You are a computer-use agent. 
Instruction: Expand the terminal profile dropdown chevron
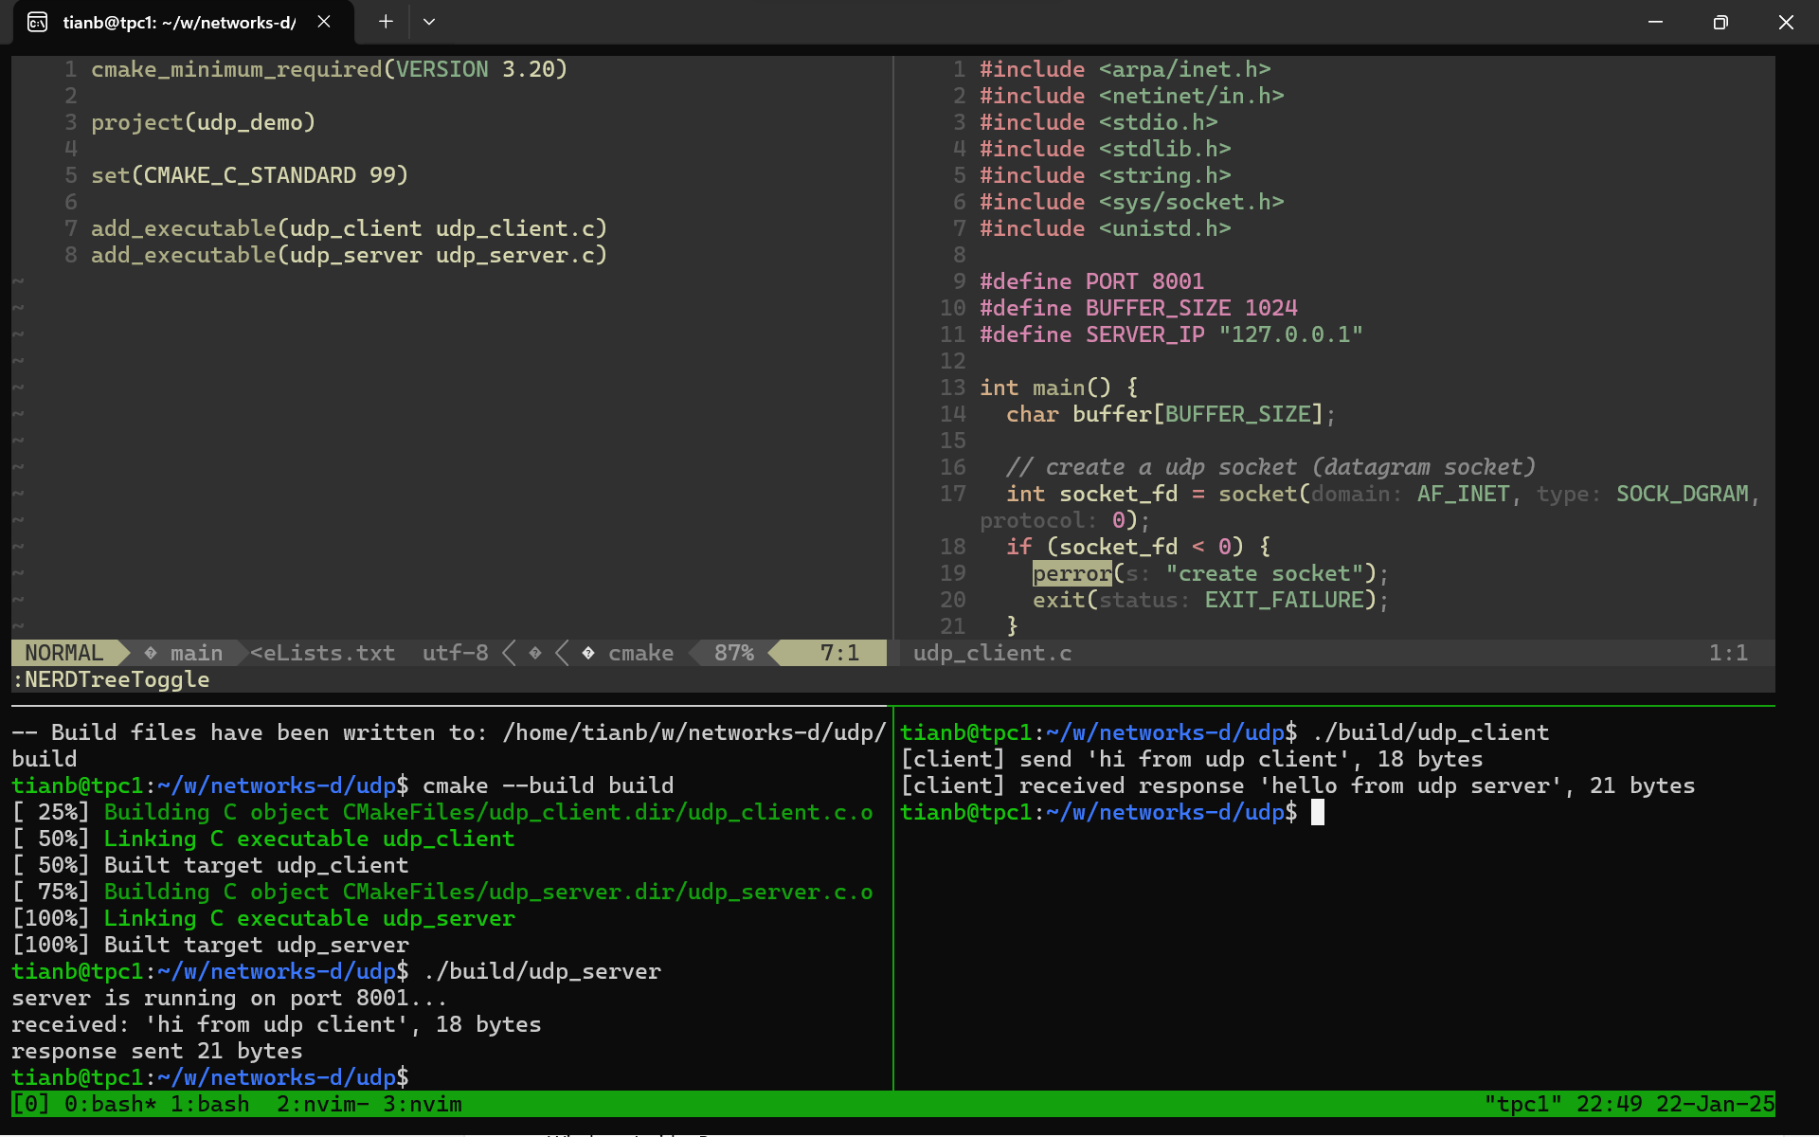coord(429,22)
